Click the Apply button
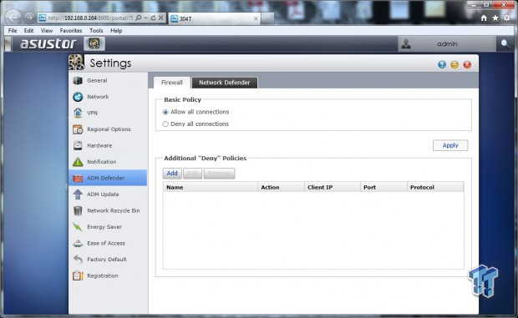The height and width of the screenshot is (318, 518). [x=450, y=145]
